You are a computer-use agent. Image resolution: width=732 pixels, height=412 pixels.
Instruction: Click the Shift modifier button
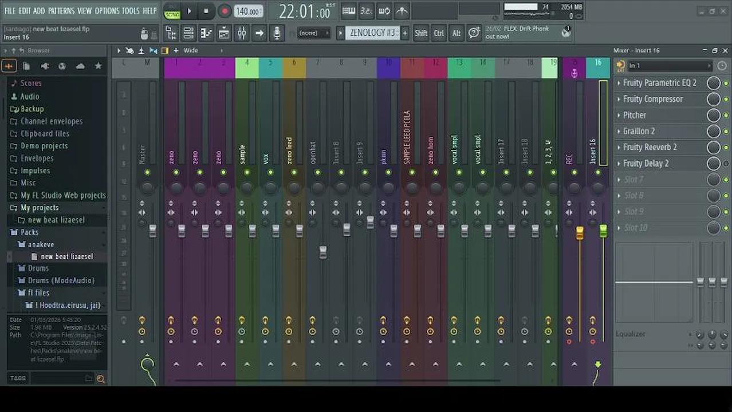pos(421,33)
